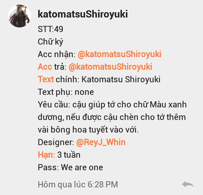
Task: Select the "STT:49" line
Action: (x=51, y=29)
